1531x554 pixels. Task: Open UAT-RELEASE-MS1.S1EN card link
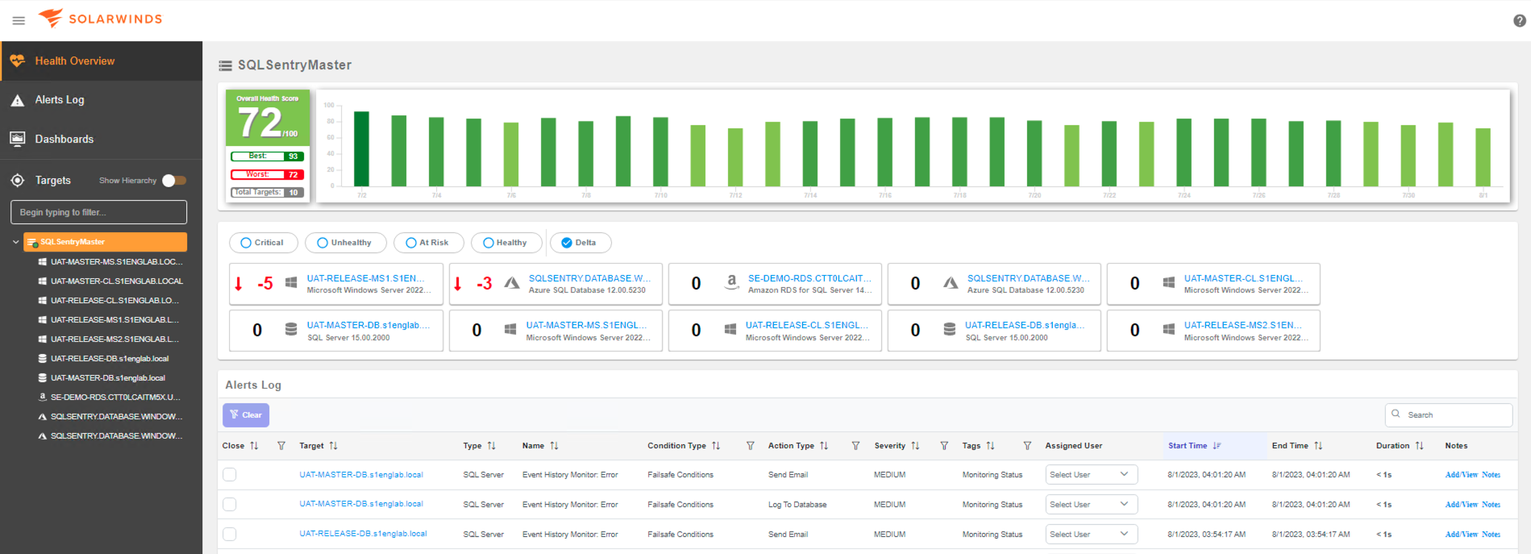pos(365,278)
